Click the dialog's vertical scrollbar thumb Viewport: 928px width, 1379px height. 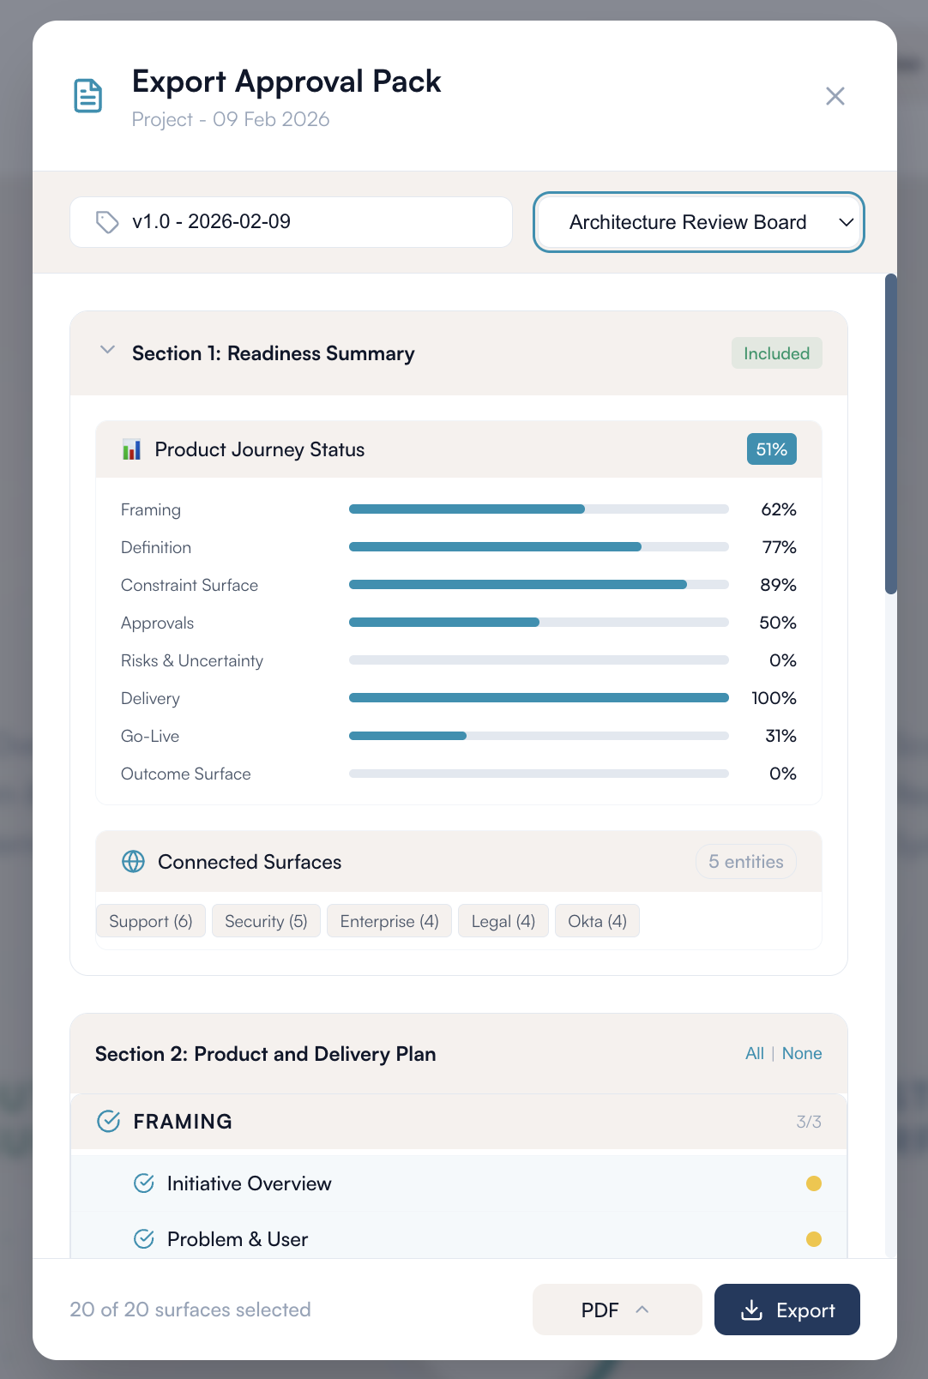coord(891,434)
